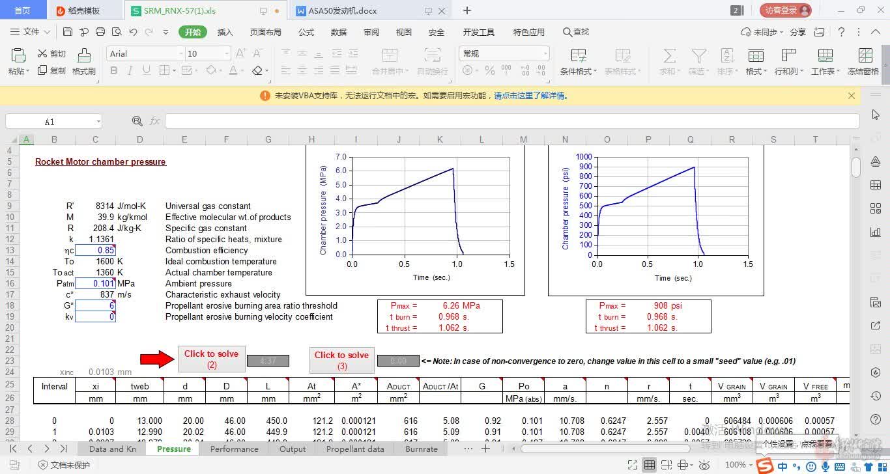Image resolution: width=890 pixels, height=474 pixels.
Task: Click the function fx icon in formula bar
Action: coord(155,121)
